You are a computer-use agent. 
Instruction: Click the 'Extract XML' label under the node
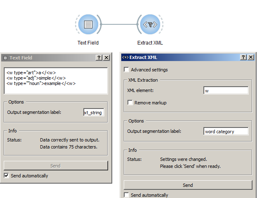pos(150,43)
